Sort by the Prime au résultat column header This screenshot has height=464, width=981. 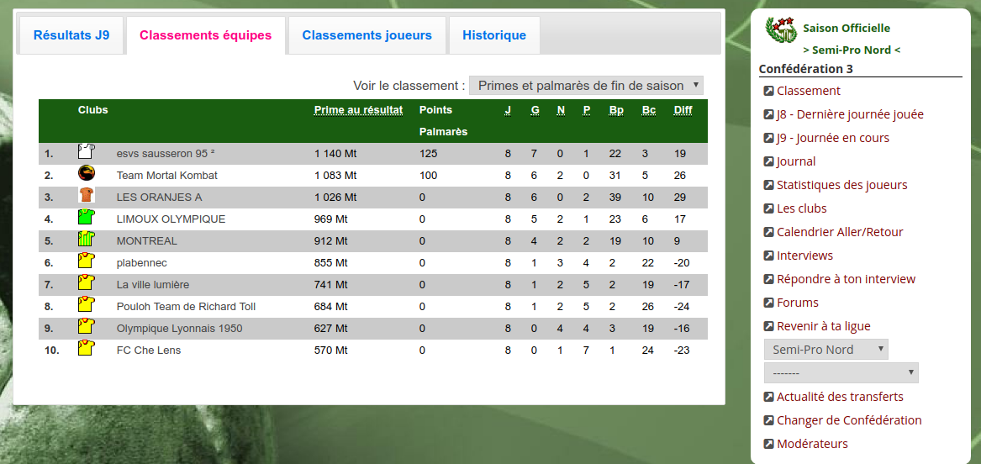point(358,110)
